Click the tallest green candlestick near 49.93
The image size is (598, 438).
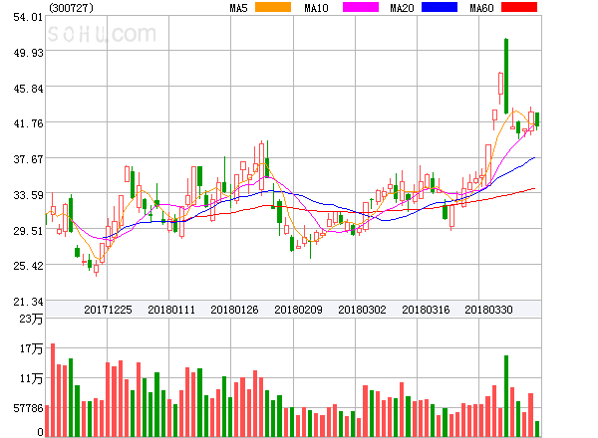pos(506,77)
